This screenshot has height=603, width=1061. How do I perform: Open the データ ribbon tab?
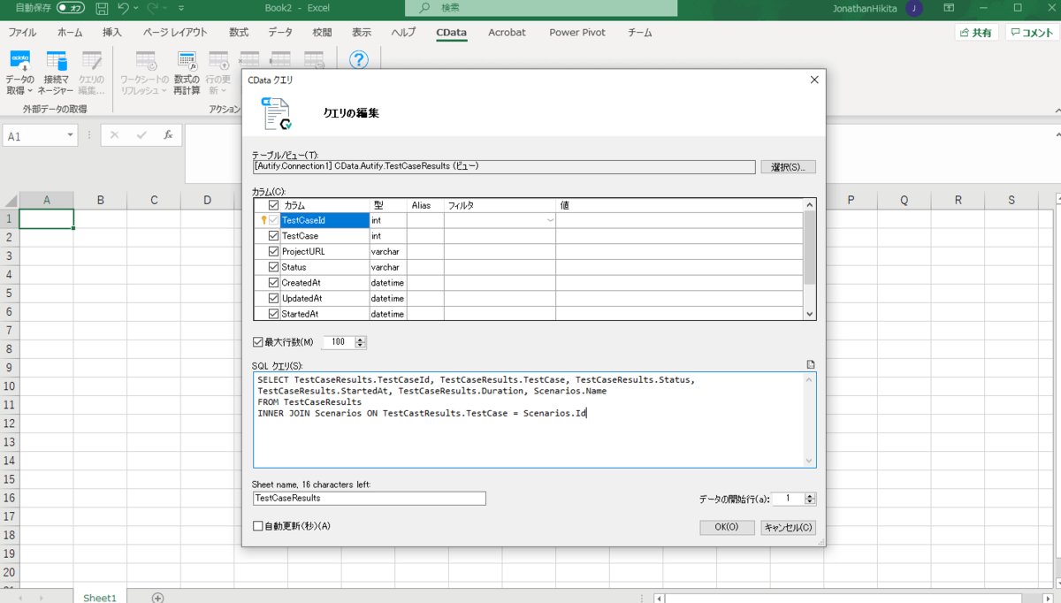(280, 33)
